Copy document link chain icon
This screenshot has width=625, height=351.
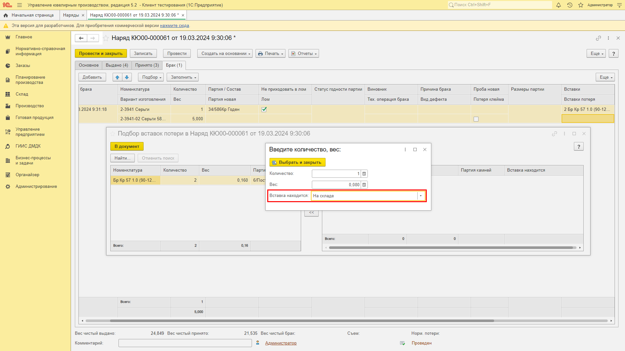click(x=598, y=38)
